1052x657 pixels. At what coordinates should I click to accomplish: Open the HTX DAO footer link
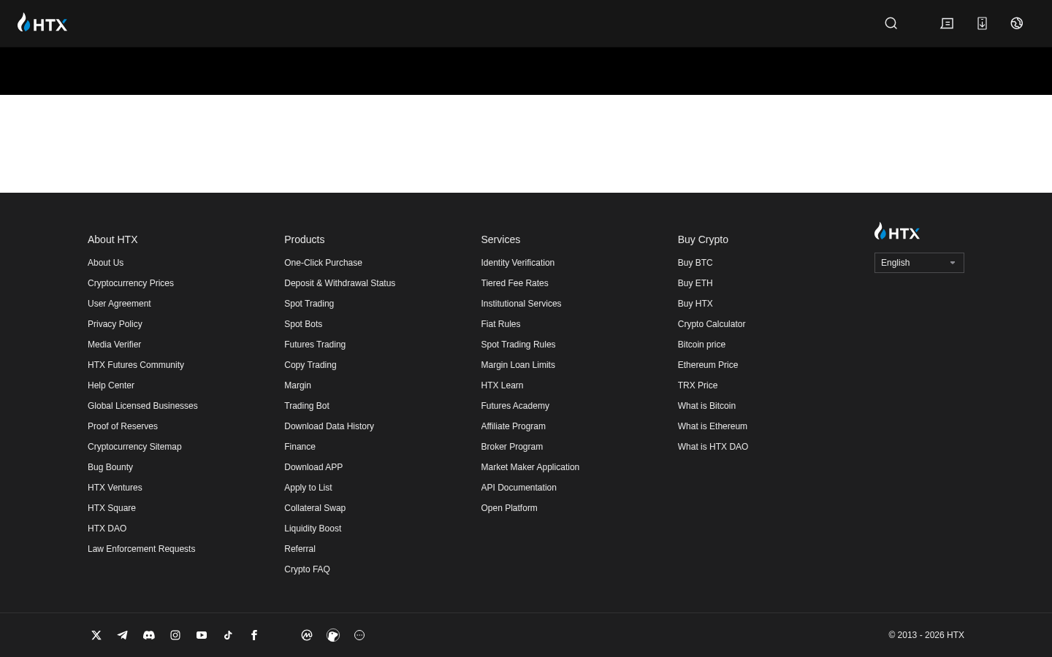107,529
